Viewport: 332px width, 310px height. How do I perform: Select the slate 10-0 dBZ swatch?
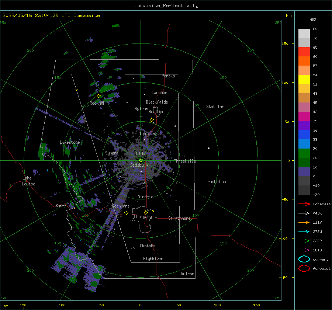coord(304,172)
